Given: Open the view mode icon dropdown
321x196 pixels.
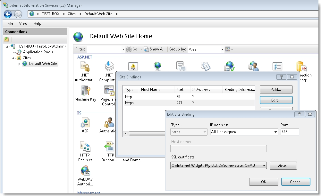Looking at the screenshot, I should click(x=229, y=49).
